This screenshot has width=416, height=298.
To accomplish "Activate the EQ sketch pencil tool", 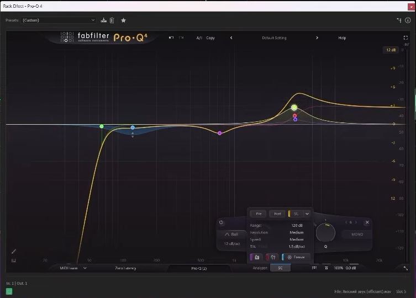I will tap(14, 251).
